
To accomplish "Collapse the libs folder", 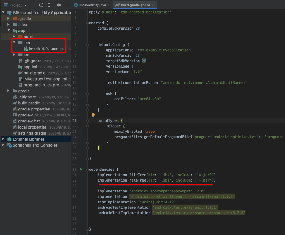I will [14, 43].
